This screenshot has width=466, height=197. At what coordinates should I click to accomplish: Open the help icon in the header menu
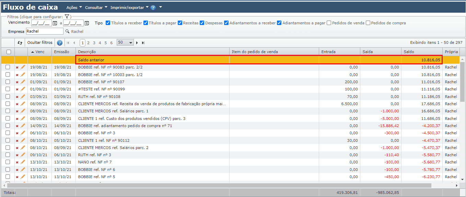tap(153, 8)
